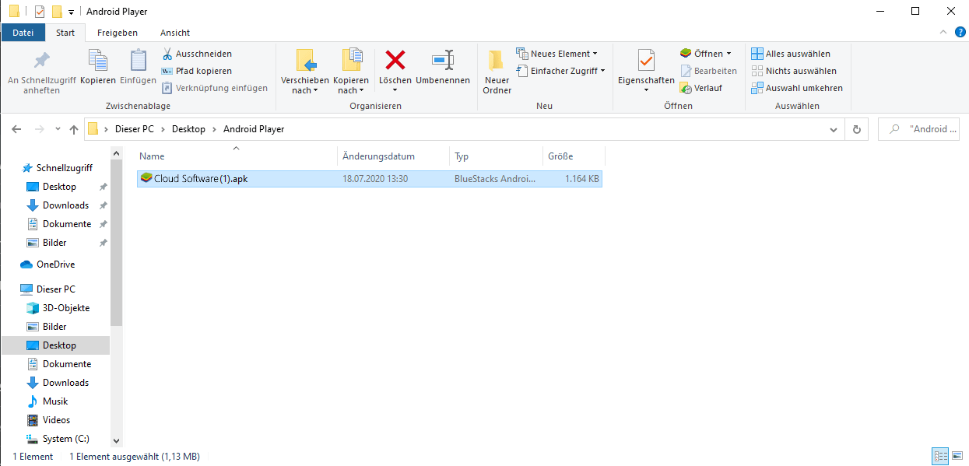Expand the Verschieben nach dropdown
Image resolution: width=969 pixels, height=466 pixels.
tap(304, 90)
